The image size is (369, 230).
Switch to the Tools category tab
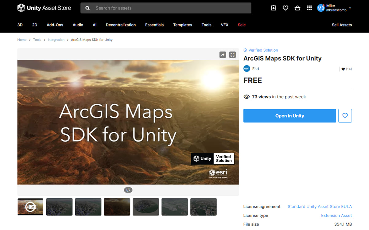tap(206, 25)
